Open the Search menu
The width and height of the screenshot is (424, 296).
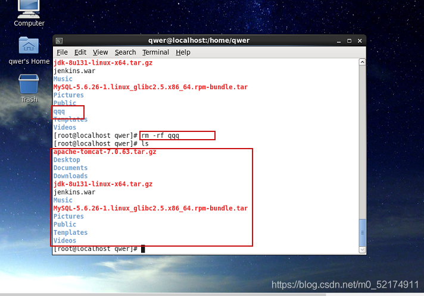125,52
